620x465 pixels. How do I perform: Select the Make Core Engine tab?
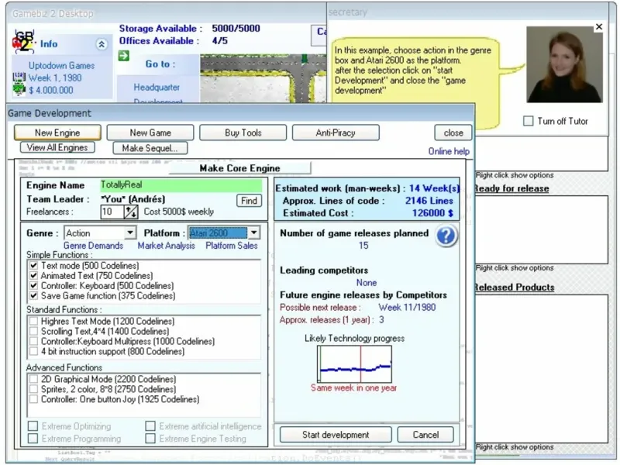pos(239,168)
